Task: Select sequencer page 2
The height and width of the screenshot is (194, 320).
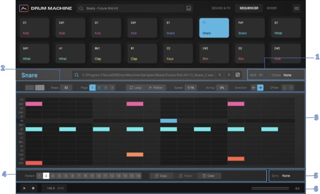Action: 99,88
